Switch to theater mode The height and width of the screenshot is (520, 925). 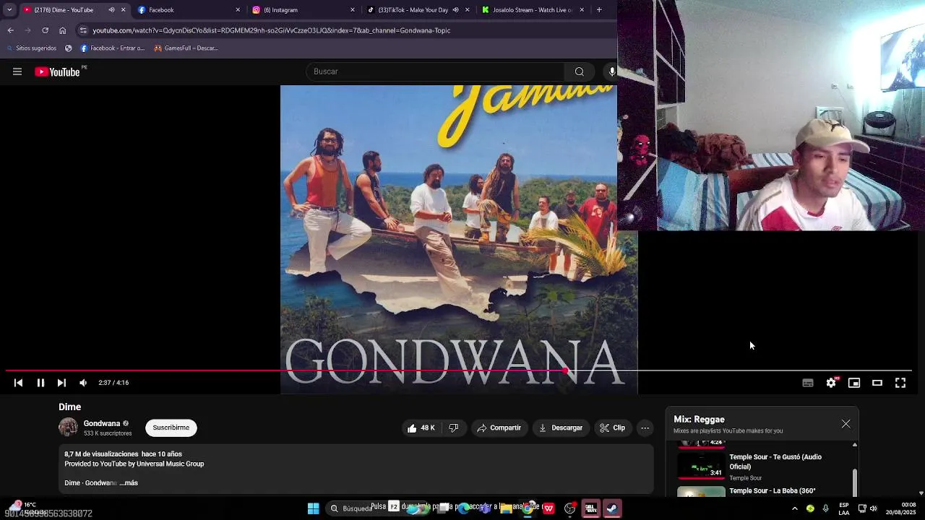click(877, 383)
